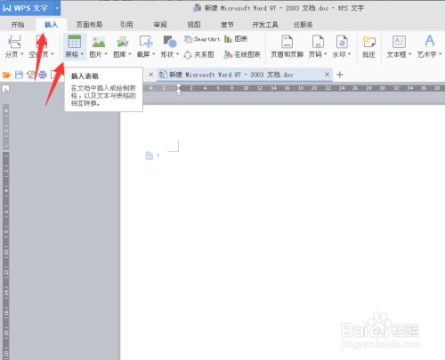Click the 图片 picture icon
This screenshot has height=360, width=445.
tap(99, 42)
